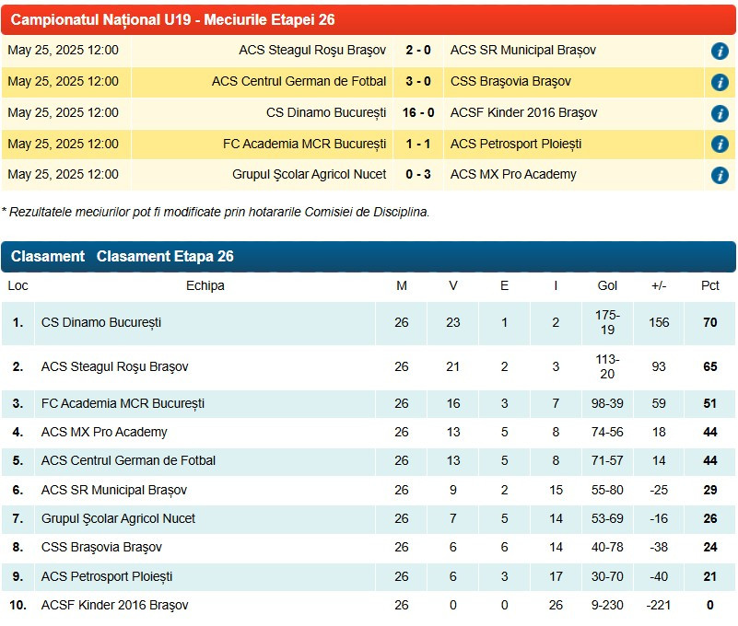Screen dimensions: 738x626
Task: Click the 1 - 1 match score
Action: 418,145
